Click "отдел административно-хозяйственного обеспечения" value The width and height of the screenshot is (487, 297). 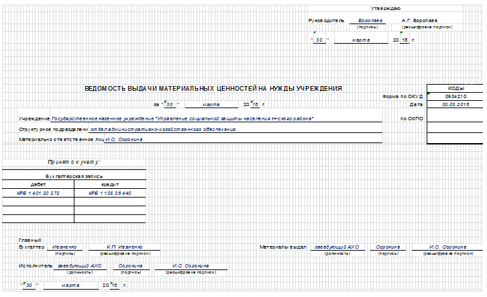point(163,129)
